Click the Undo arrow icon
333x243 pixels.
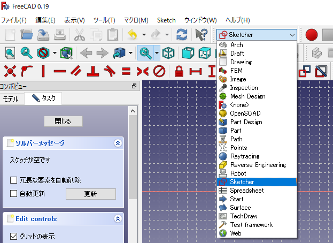click(133, 35)
